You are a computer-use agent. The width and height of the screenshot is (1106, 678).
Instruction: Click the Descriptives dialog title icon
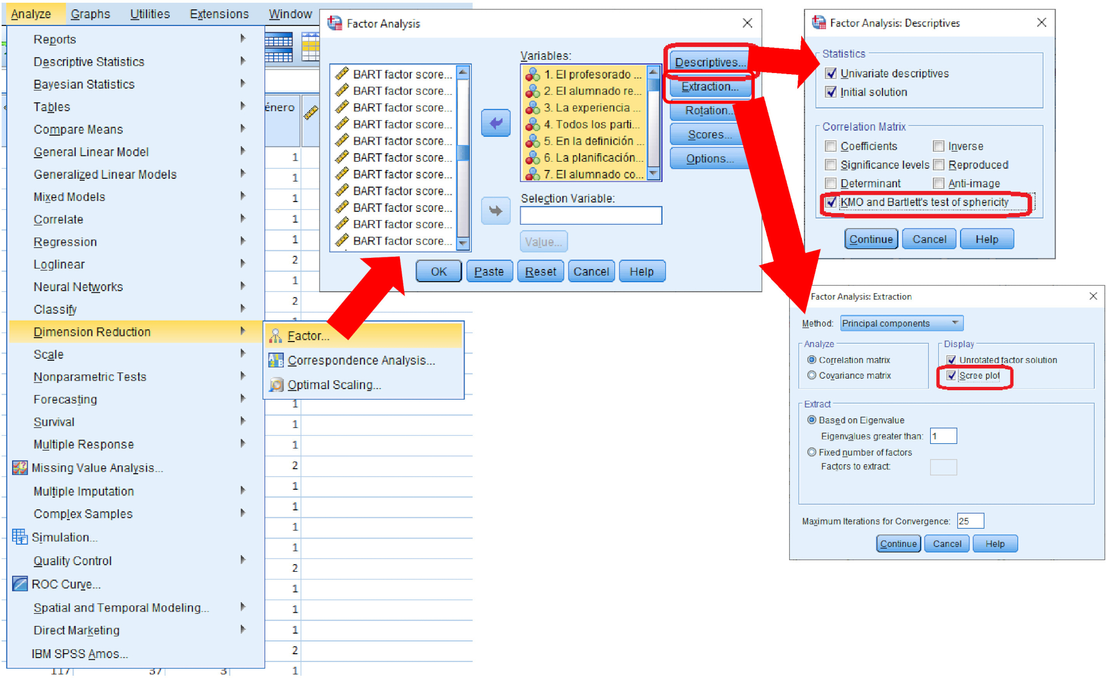click(818, 23)
